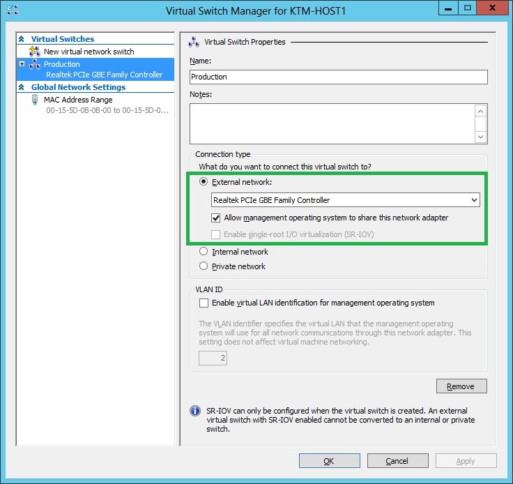Click the MAC range 00-15-5D-0B-0B-00 text
This screenshot has width=513, height=484.
107,110
